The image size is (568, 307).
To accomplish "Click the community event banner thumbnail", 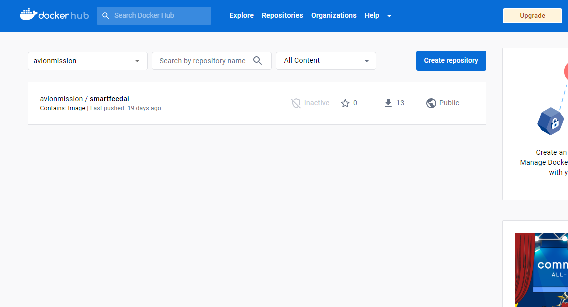I will click(x=546, y=270).
